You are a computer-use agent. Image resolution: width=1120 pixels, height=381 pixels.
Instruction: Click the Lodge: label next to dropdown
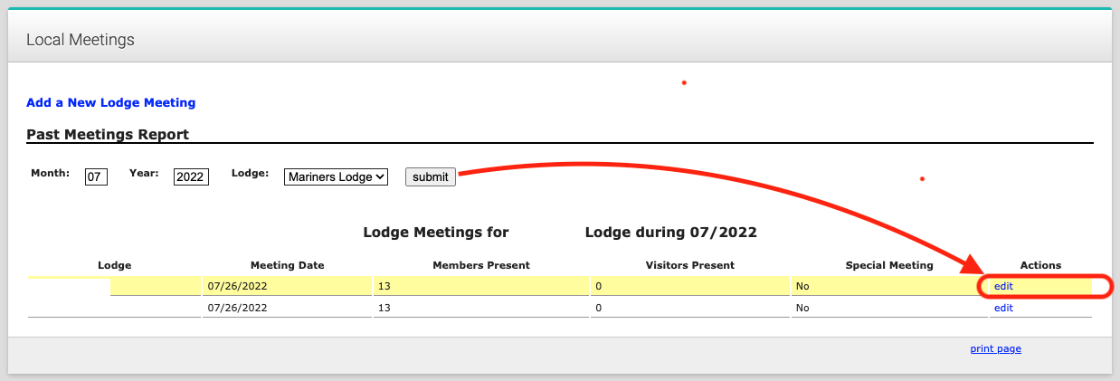pyautogui.click(x=250, y=173)
